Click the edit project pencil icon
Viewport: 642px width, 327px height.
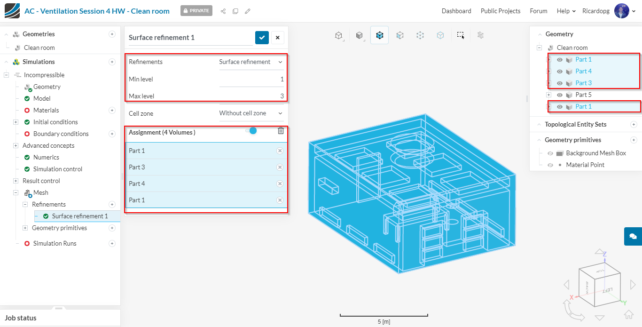click(x=248, y=11)
